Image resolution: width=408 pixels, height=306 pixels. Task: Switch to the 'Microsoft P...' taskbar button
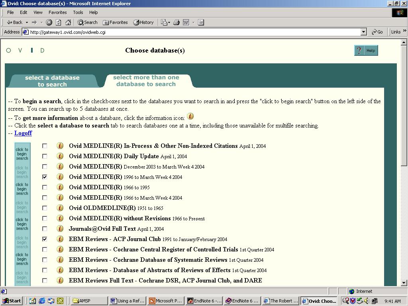[166, 301]
